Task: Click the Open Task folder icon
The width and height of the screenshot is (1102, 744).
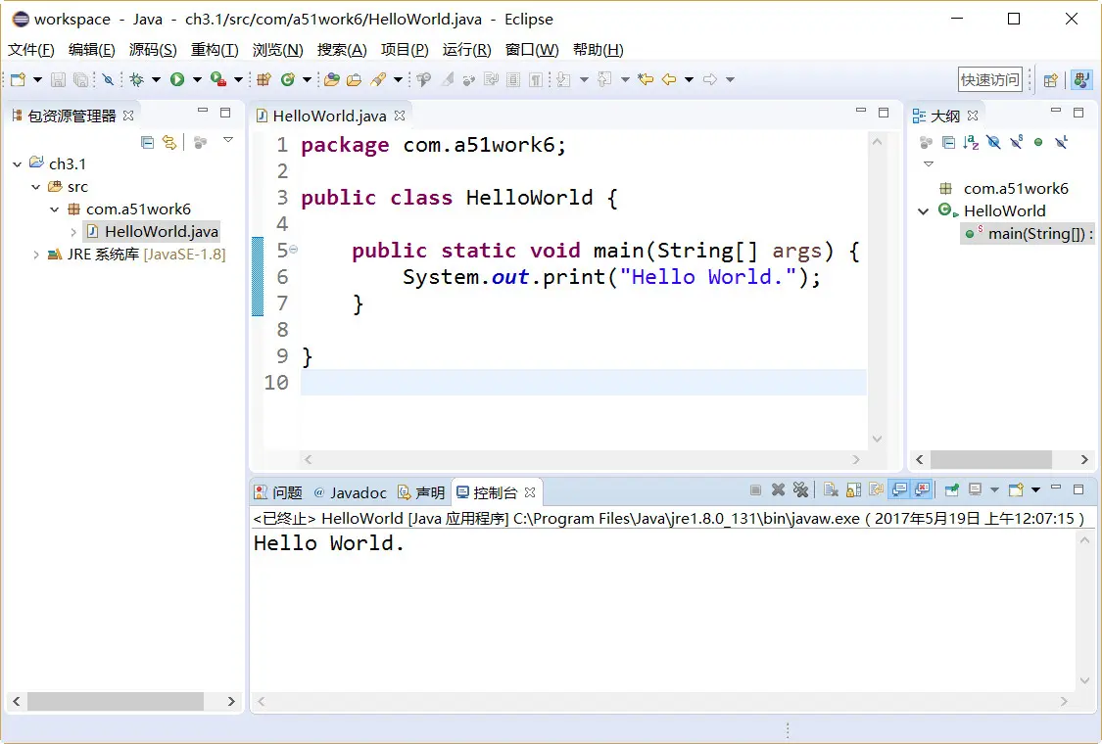Action: pyautogui.click(x=355, y=79)
